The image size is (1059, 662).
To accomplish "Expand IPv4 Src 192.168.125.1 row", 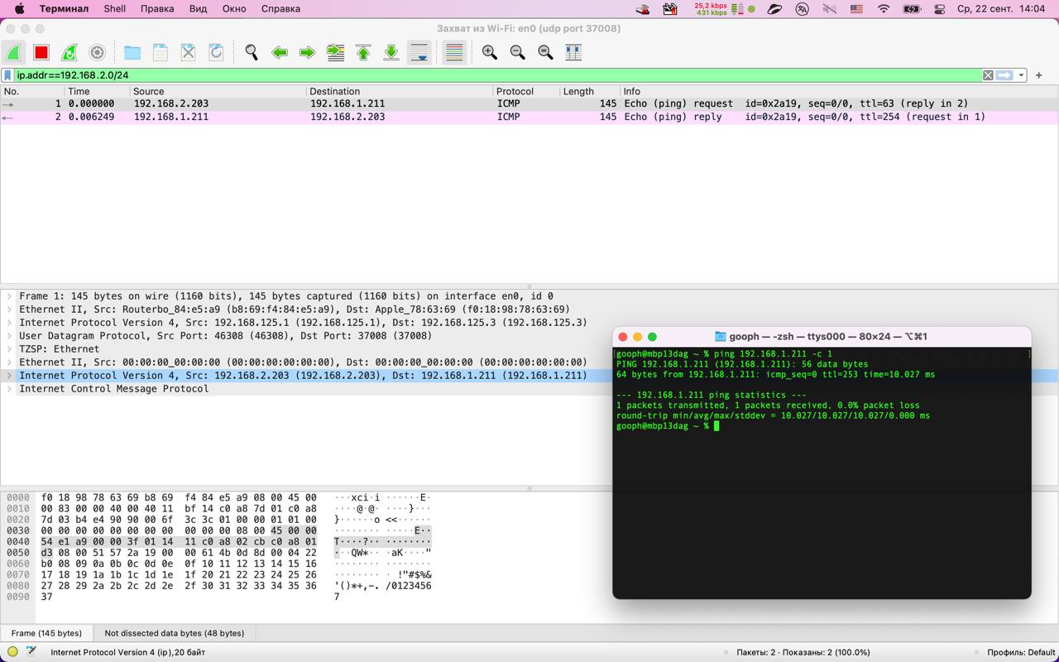I will click(9, 323).
